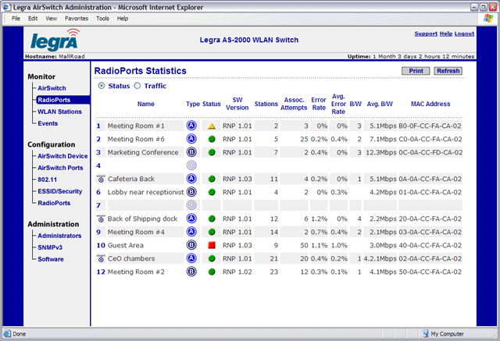Click the antenna icon left of CeO chambers
Image resolution: width=500 pixels, height=341 pixels.
(x=101, y=258)
